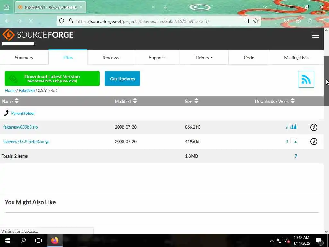This screenshot has width=329, height=247.
Task: Click weekly download count 6
Action: click(x=287, y=127)
